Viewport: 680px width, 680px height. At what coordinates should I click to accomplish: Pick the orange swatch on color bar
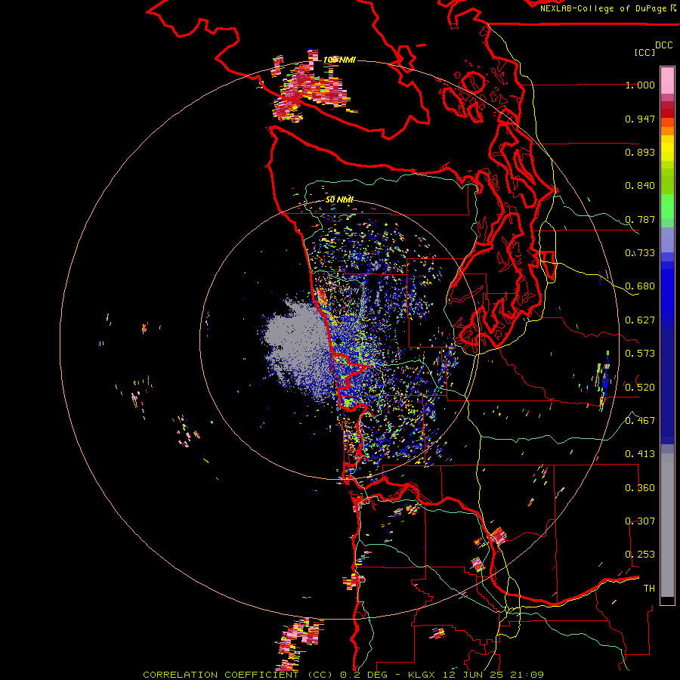[667, 131]
